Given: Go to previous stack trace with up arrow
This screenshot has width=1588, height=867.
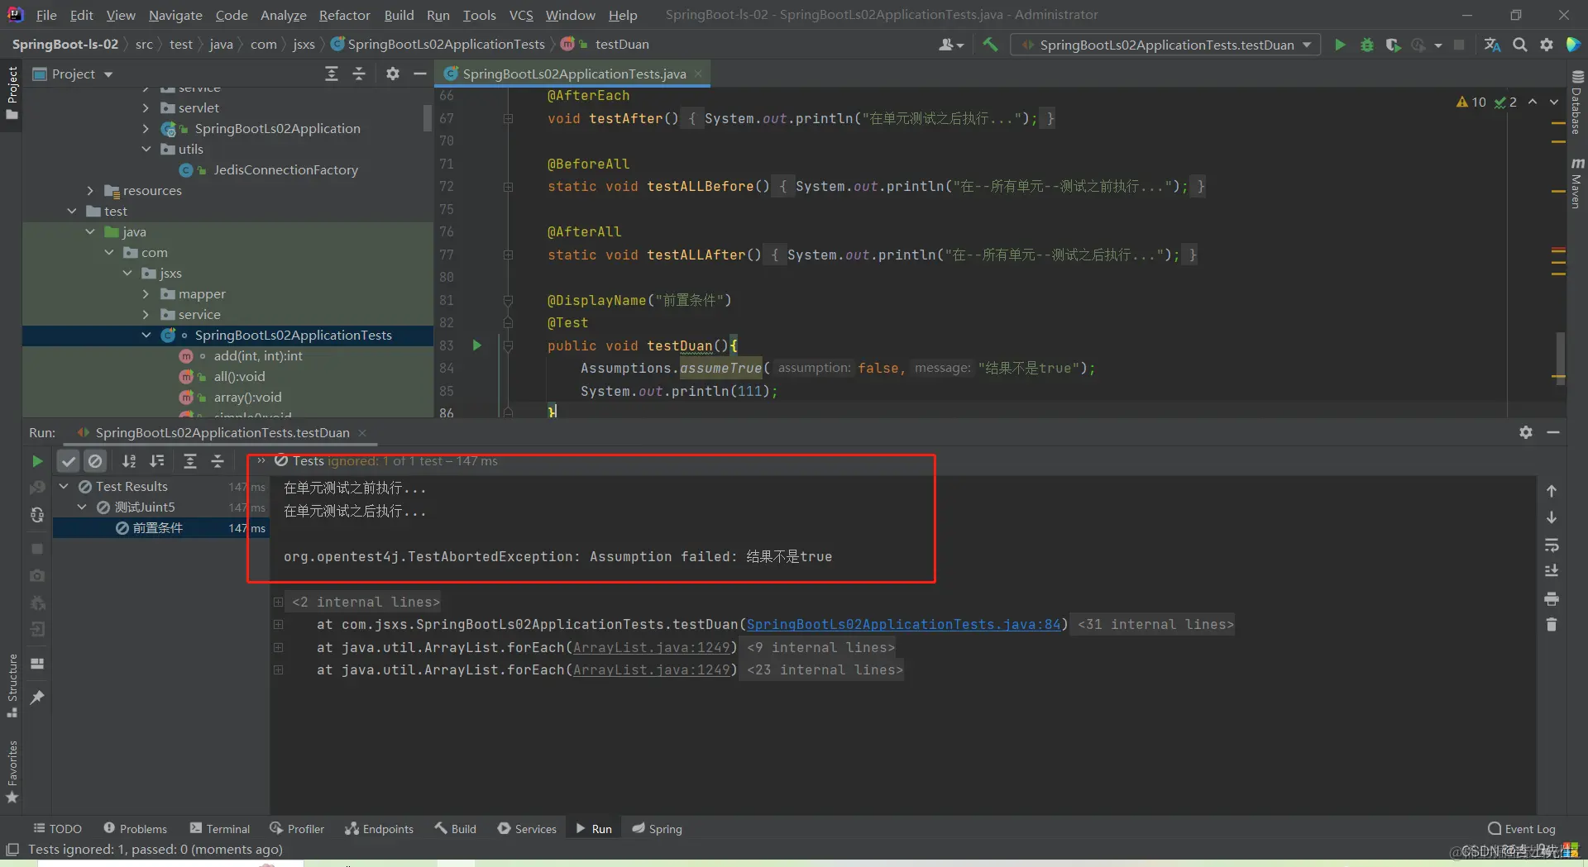Looking at the screenshot, I should tap(1552, 491).
